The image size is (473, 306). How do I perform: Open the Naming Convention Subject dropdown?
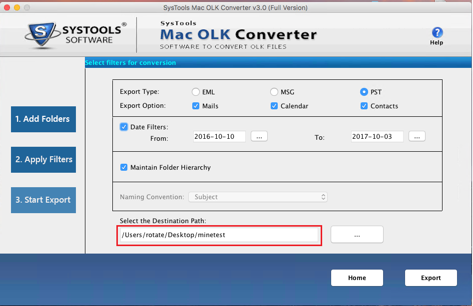click(x=258, y=197)
